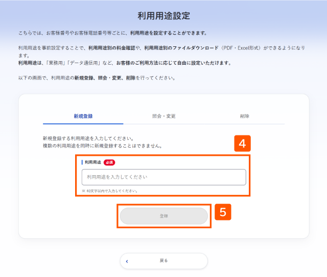Click the line mentioning 業務用 and データ通信用

click(125, 63)
